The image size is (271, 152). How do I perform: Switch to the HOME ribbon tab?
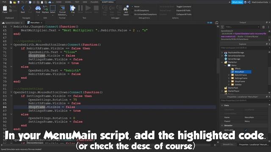(59, 2)
